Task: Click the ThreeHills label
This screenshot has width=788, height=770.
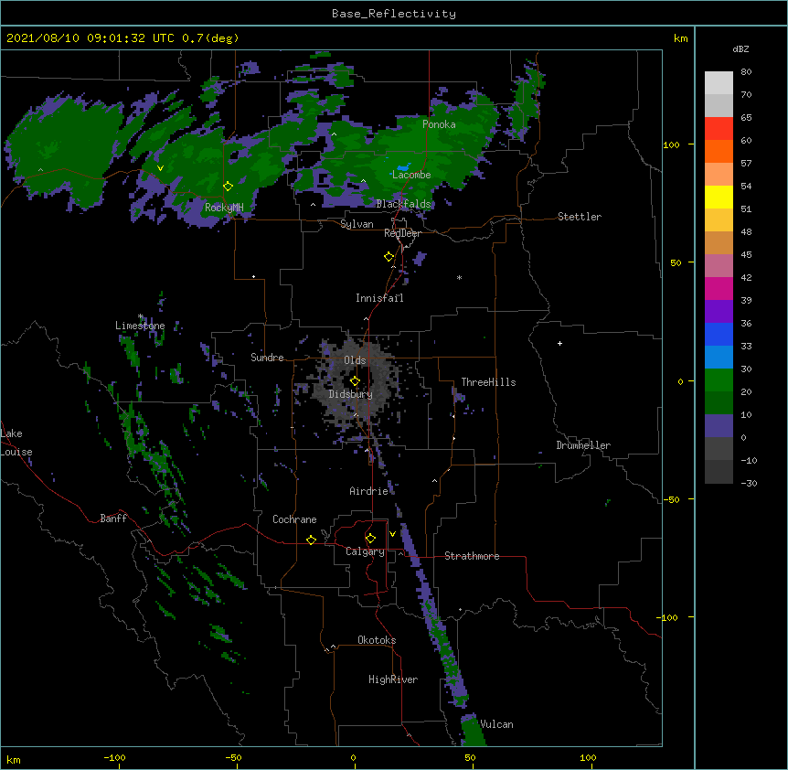Action: click(488, 382)
